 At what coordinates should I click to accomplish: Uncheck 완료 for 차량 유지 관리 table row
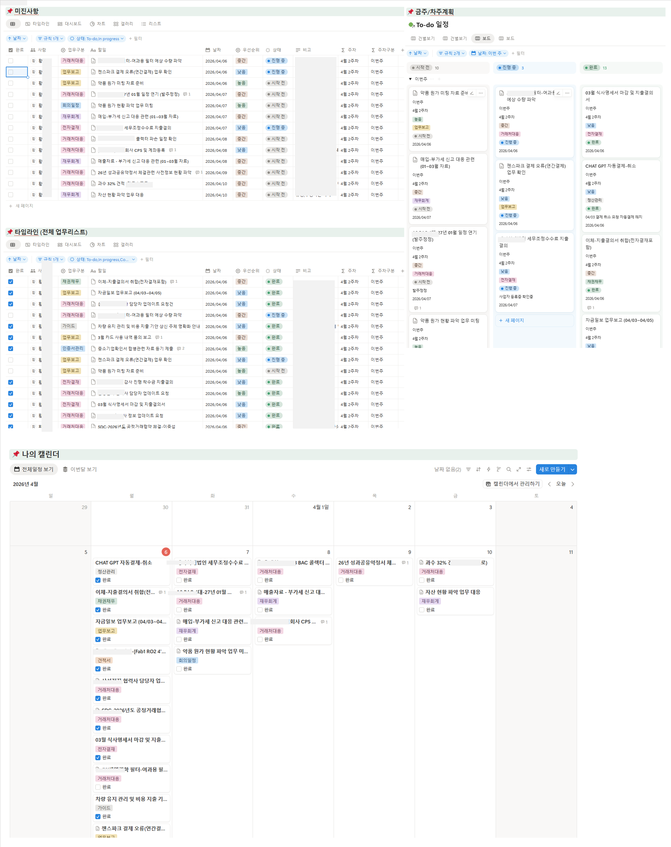pos(11,326)
